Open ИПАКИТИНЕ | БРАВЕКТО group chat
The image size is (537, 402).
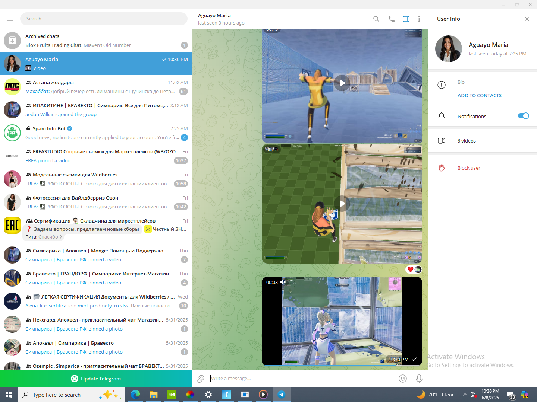(x=96, y=110)
